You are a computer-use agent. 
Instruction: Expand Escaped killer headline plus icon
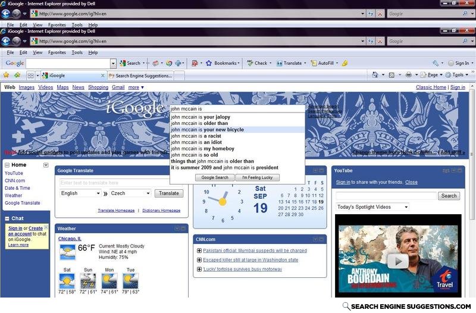[x=199, y=260]
